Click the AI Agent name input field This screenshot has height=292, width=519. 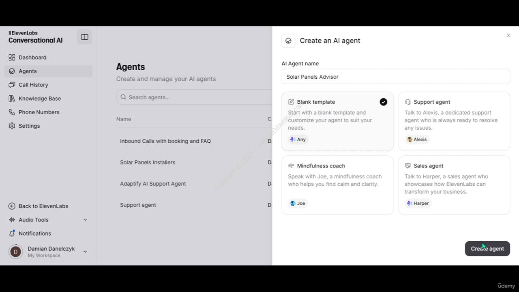coord(396,77)
